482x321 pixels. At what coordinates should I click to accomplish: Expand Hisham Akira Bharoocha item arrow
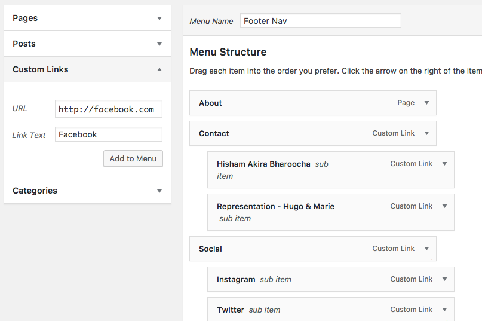[444, 164]
